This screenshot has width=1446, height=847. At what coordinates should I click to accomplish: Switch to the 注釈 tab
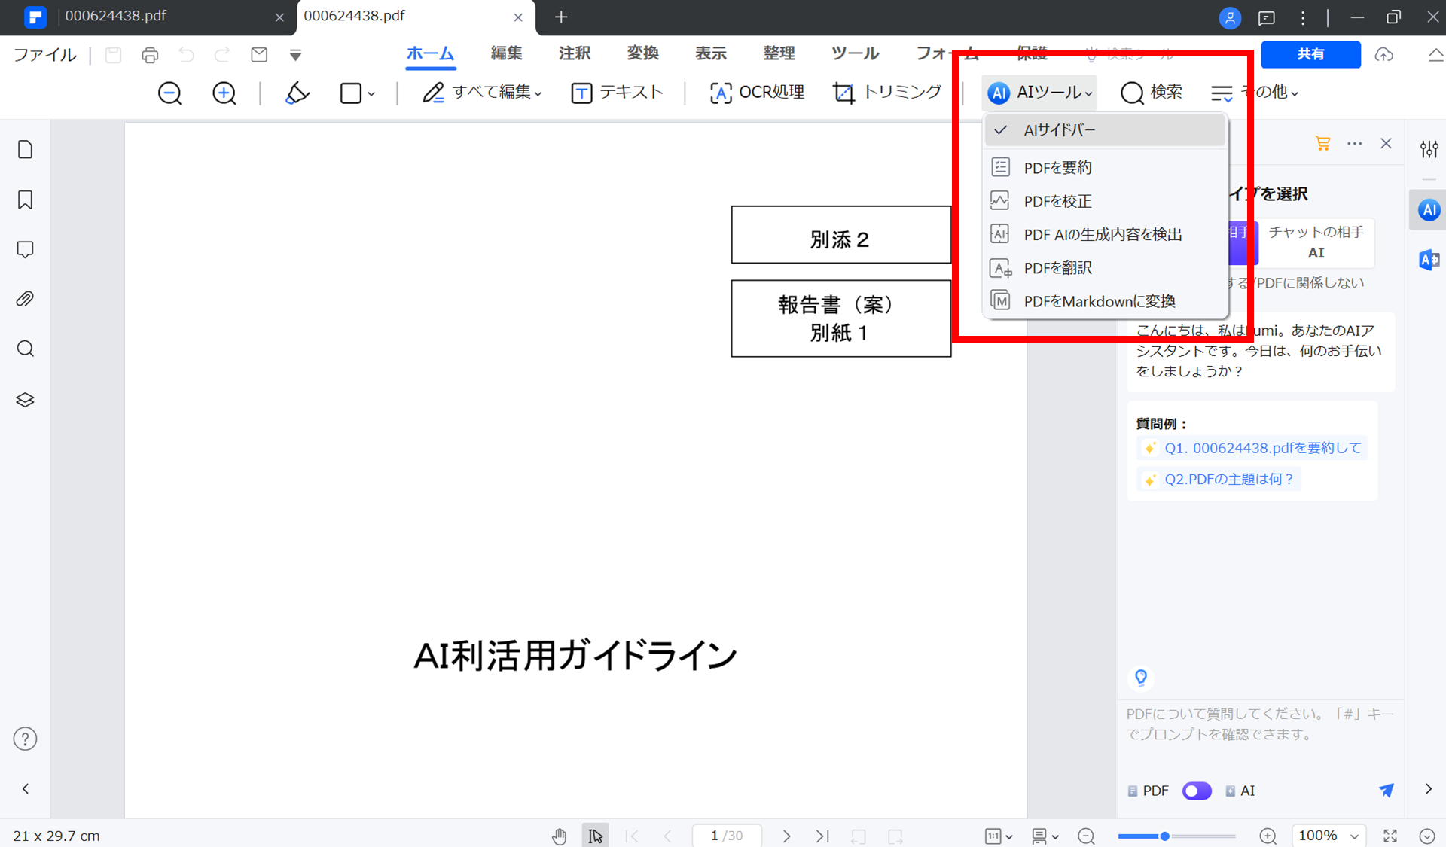click(574, 53)
